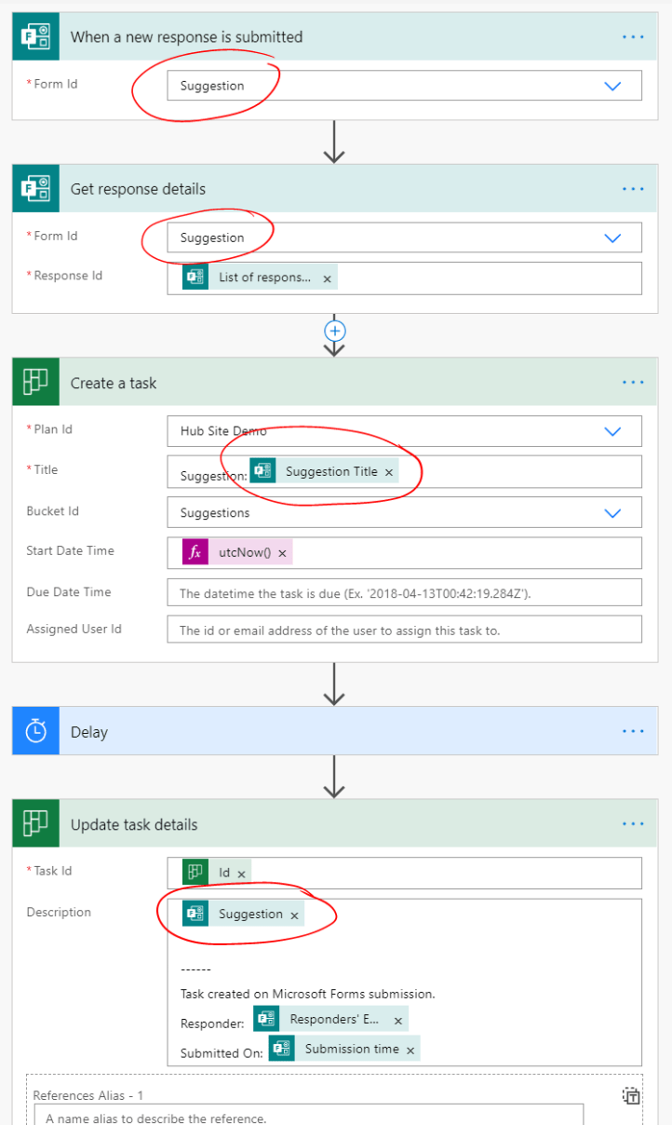672x1125 pixels.
Task: Click the Planner icon on Create a task
Action: pyautogui.click(x=35, y=382)
